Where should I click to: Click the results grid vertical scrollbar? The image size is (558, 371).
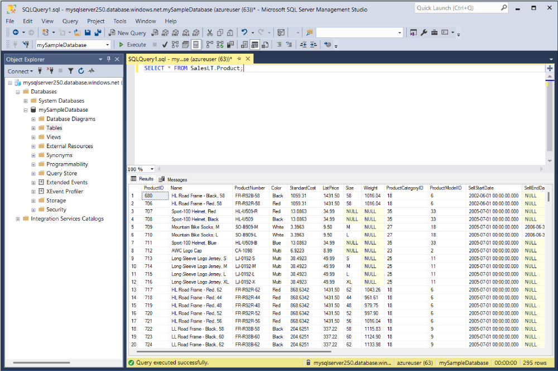[x=549, y=197]
